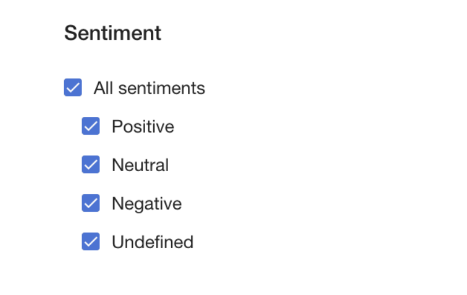Screen dimensions: 467x295
Task: Click the All sentiments label text
Action: pyautogui.click(x=149, y=88)
